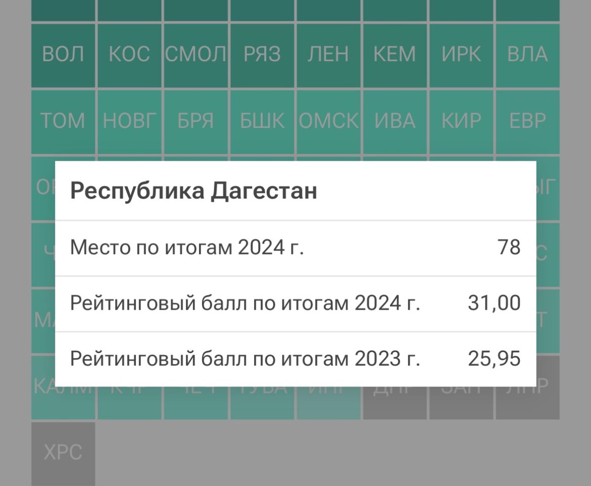Select the gray ХРС region tile
The width and height of the screenshot is (591, 486).
[63, 453]
